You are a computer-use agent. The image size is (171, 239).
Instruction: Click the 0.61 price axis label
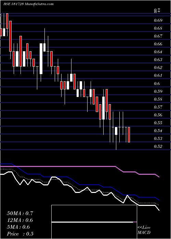click(x=158, y=75)
